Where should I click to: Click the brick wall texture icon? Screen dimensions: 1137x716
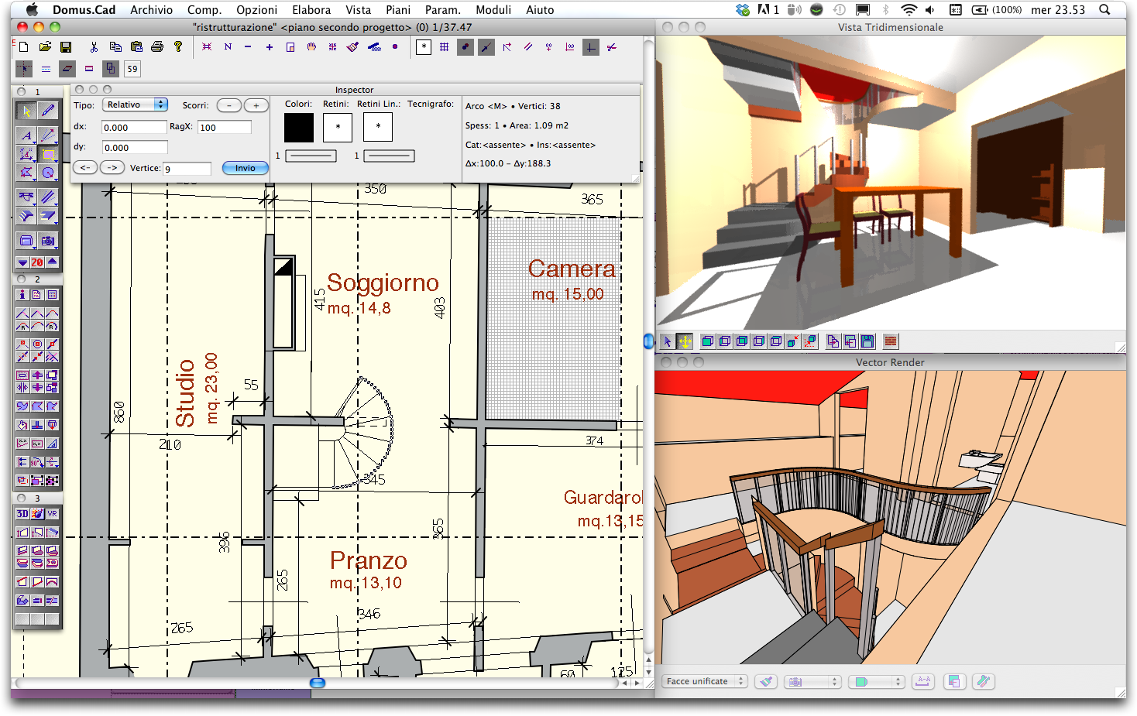[891, 341]
